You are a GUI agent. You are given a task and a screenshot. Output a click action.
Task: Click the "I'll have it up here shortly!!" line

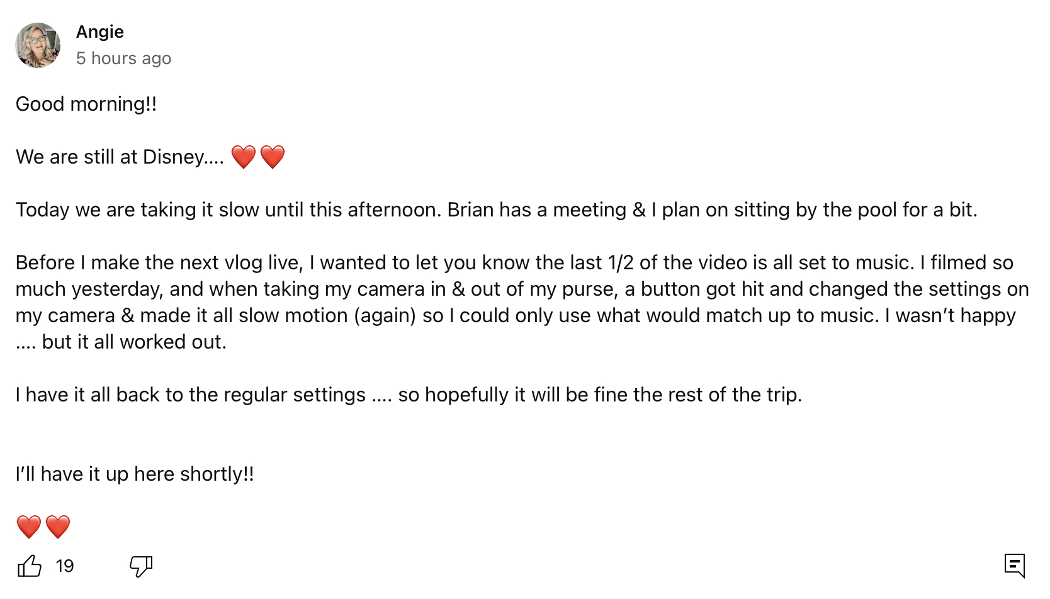(135, 474)
